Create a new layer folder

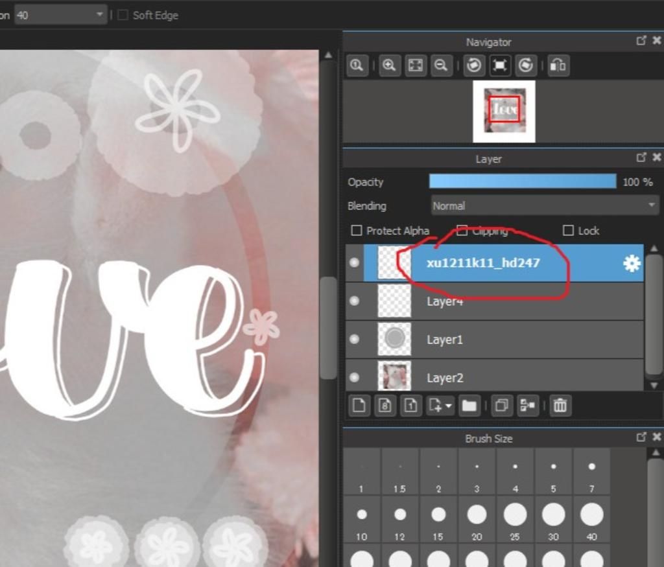point(469,406)
